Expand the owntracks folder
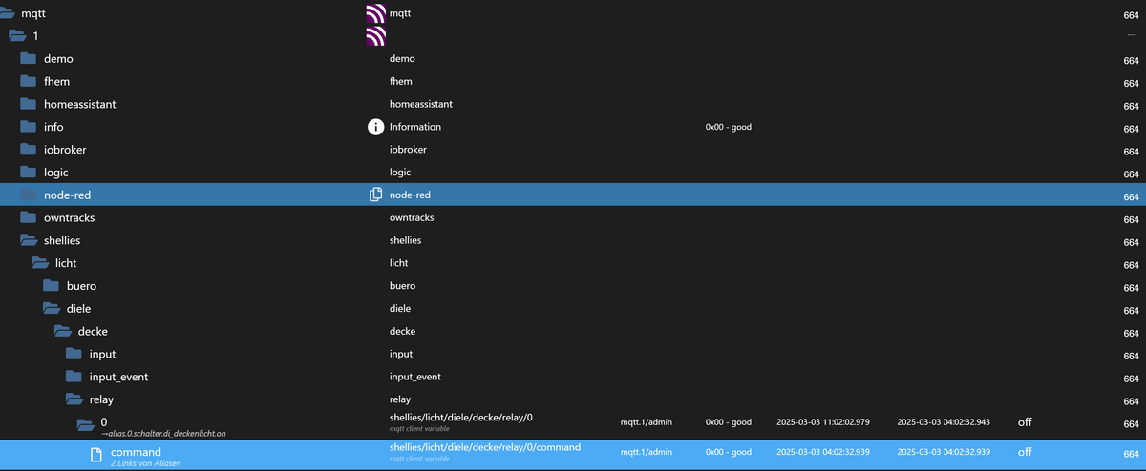 [27, 217]
